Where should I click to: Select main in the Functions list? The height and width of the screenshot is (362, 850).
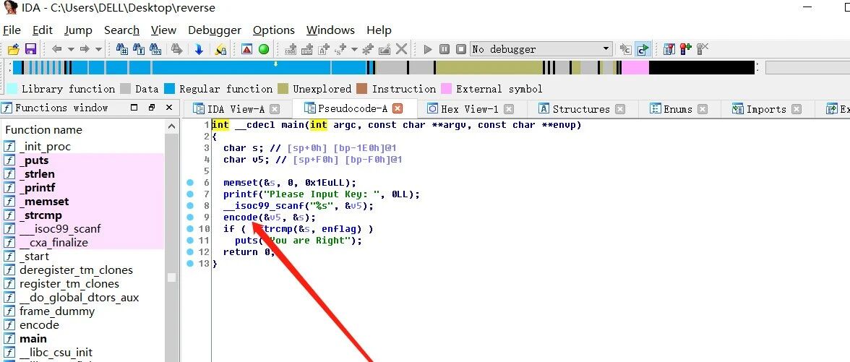click(x=33, y=339)
